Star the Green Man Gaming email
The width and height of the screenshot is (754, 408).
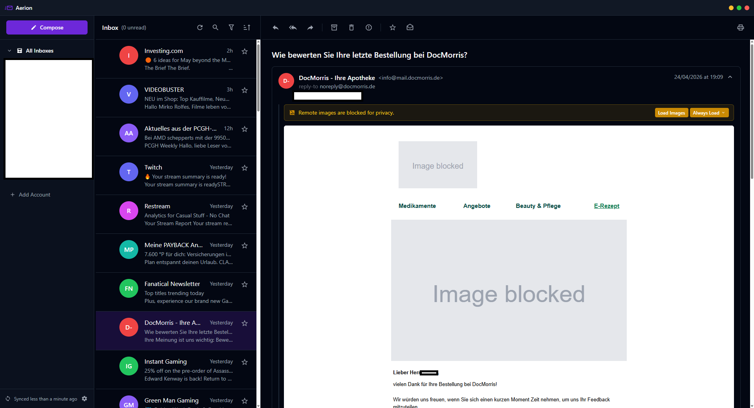pyautogui.click(x=245, y=401)
